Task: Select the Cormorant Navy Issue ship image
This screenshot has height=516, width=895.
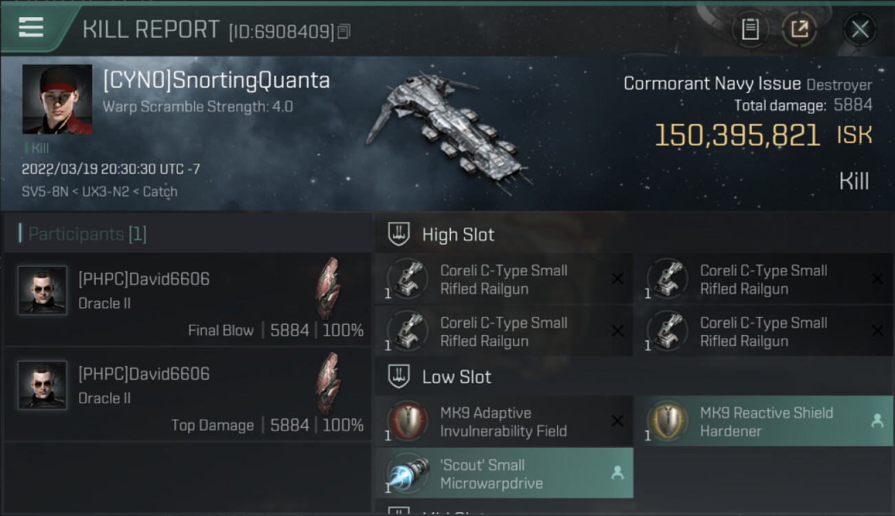Action: 449,134
